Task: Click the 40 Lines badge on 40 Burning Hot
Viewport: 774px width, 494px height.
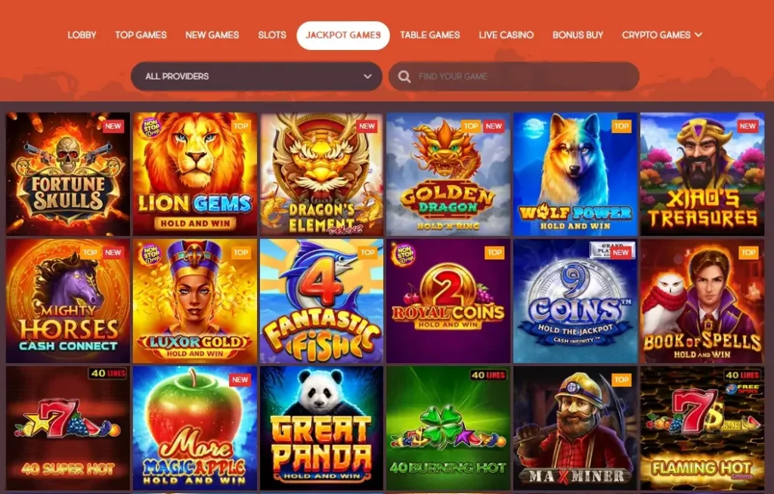Action: coord(488,375)
